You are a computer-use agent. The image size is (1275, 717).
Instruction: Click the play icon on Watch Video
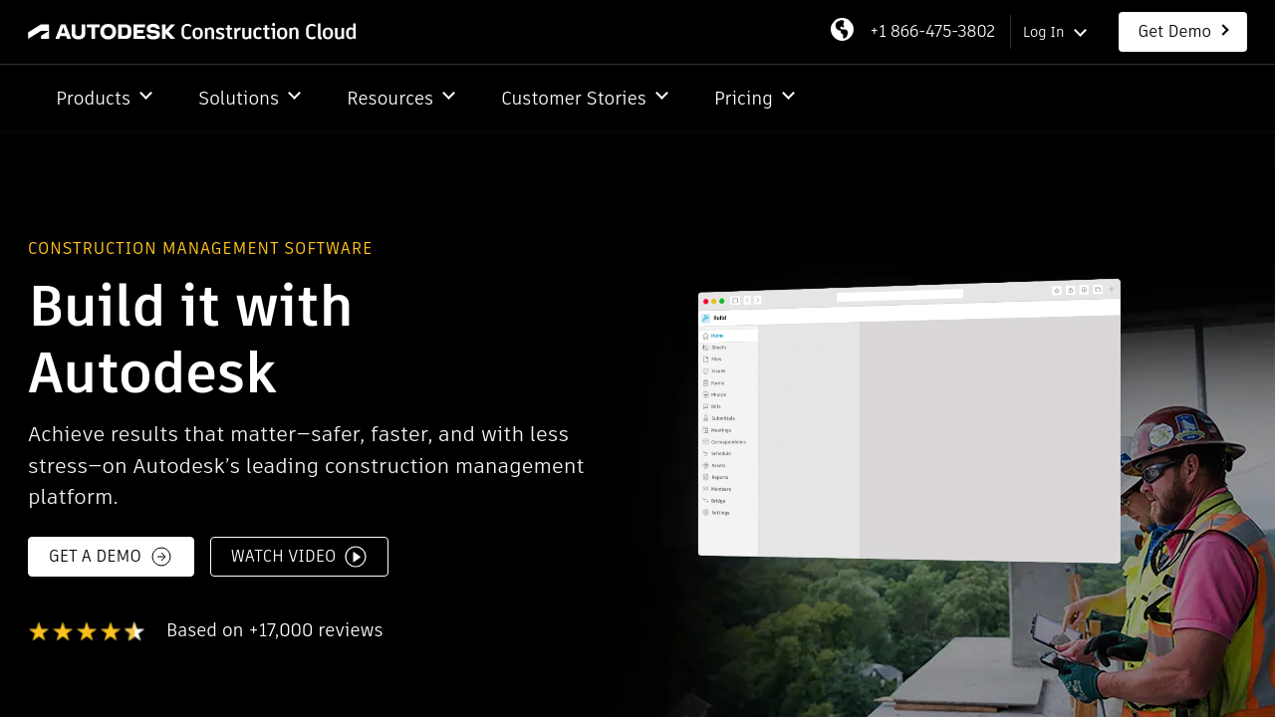point(356,557)
